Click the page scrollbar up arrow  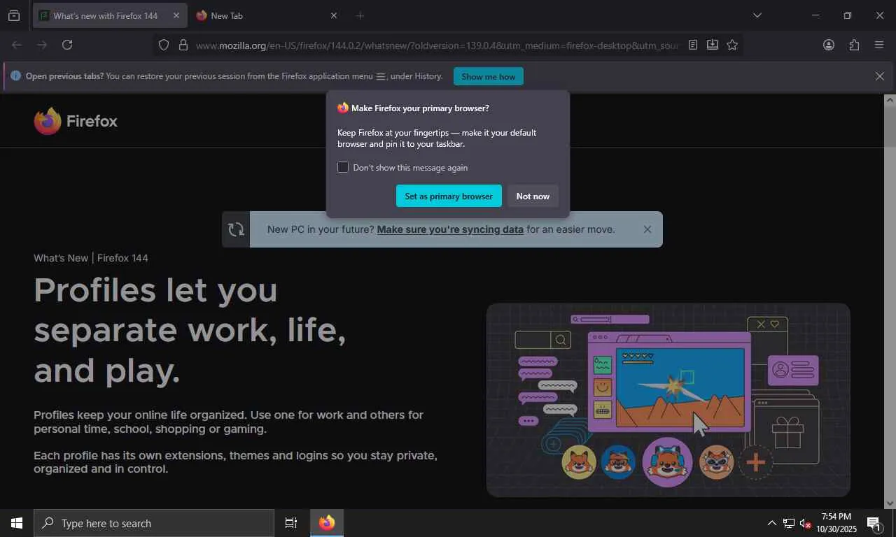(x=890, y=101)
